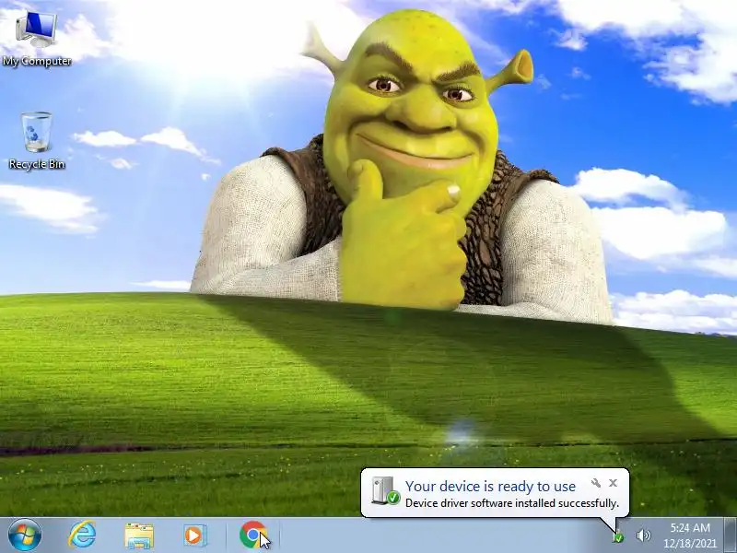Select the Recycle Bin desktop icon
The height and width of the screenshot is (553, 737).
click(x=37, y=140)
